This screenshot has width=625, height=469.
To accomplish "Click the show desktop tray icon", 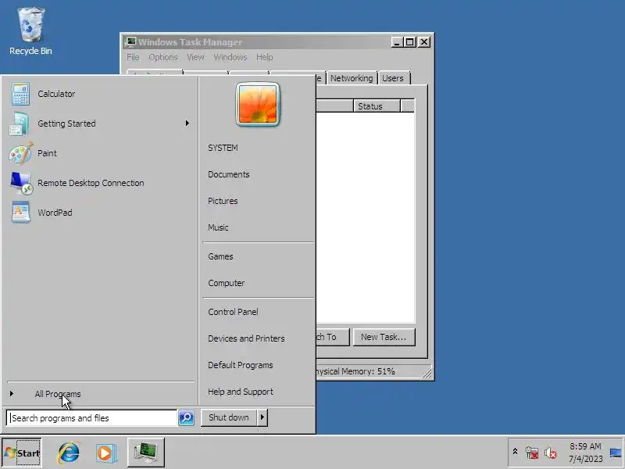I will (x=616, y=453).
